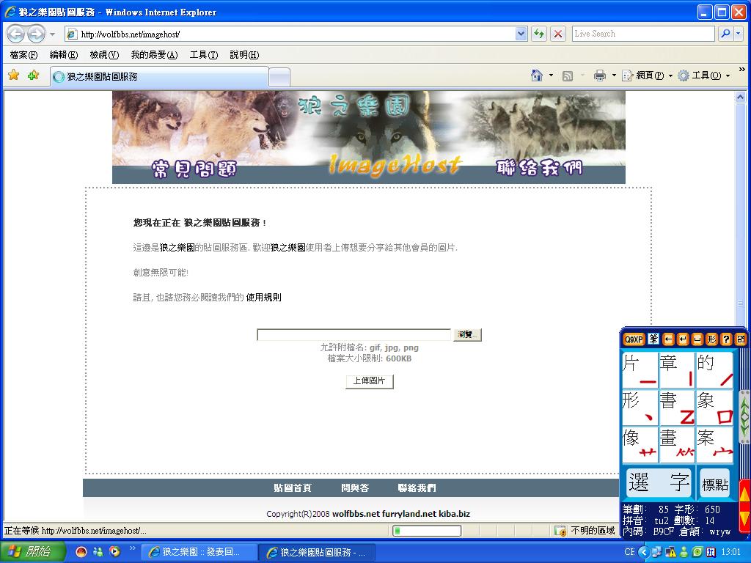This screenshot has height=563, width=751.
Task: Expand the command bar overflow chevron
Action: pyautogui.click(x=742, y=70)
